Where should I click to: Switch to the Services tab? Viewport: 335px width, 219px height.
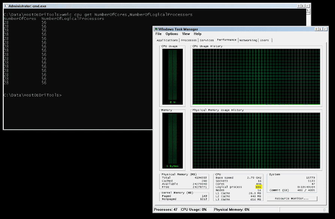click(x=207, y=40)
